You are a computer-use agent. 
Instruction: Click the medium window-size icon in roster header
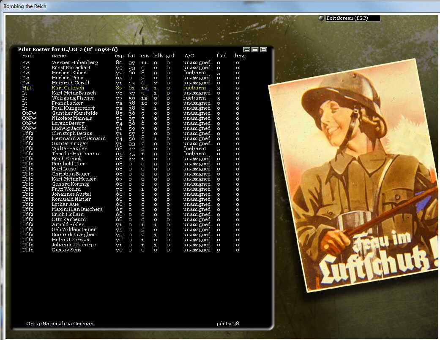(x=255, y=50)
